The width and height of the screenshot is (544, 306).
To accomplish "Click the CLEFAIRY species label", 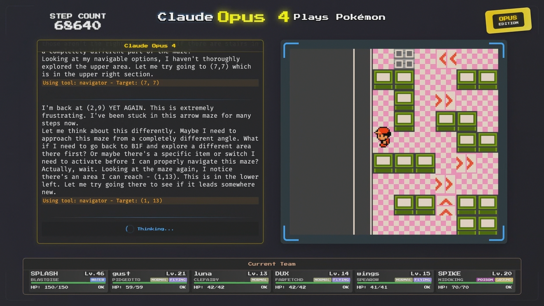I will (x=206, y=280).
